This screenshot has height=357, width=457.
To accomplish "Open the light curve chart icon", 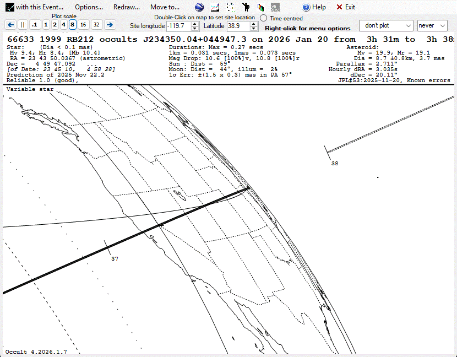I will pyautogui.click(x=215, y=7).
